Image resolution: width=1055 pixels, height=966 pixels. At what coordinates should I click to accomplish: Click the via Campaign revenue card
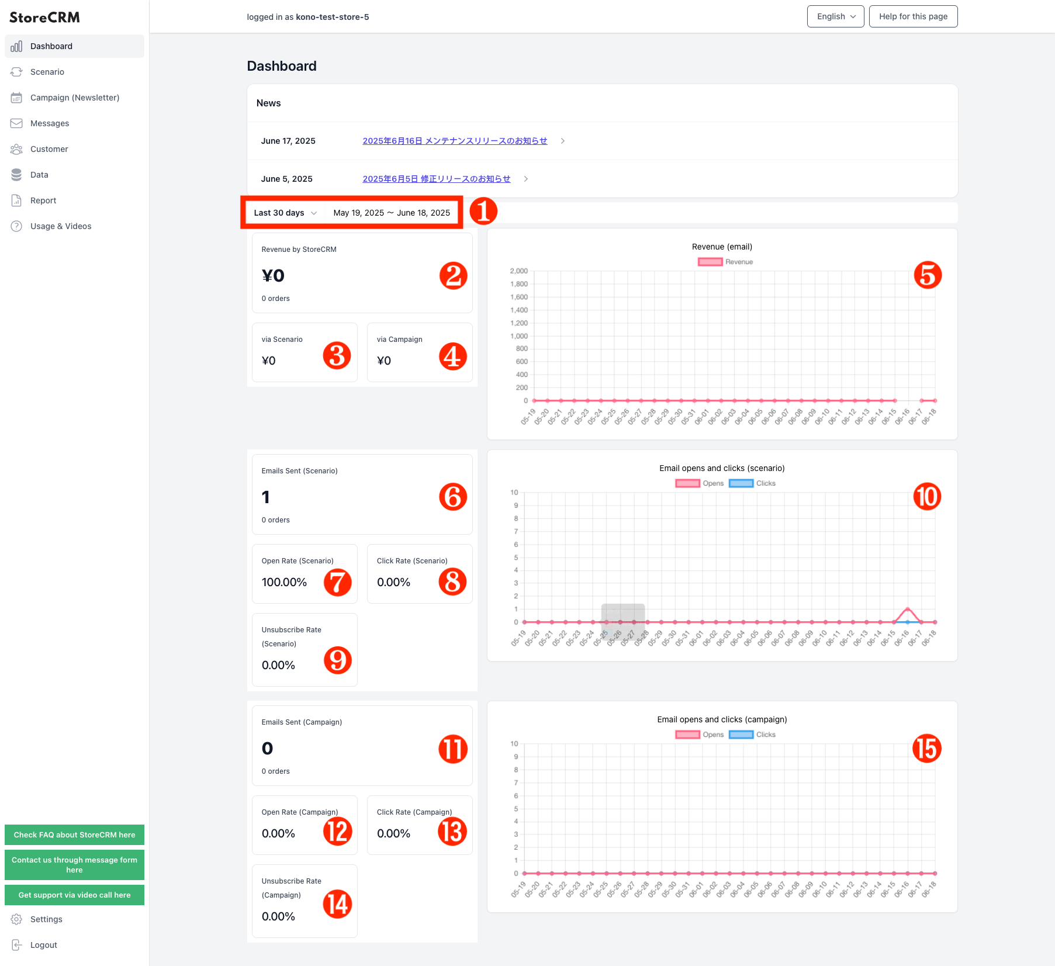(x=420, y=352)
